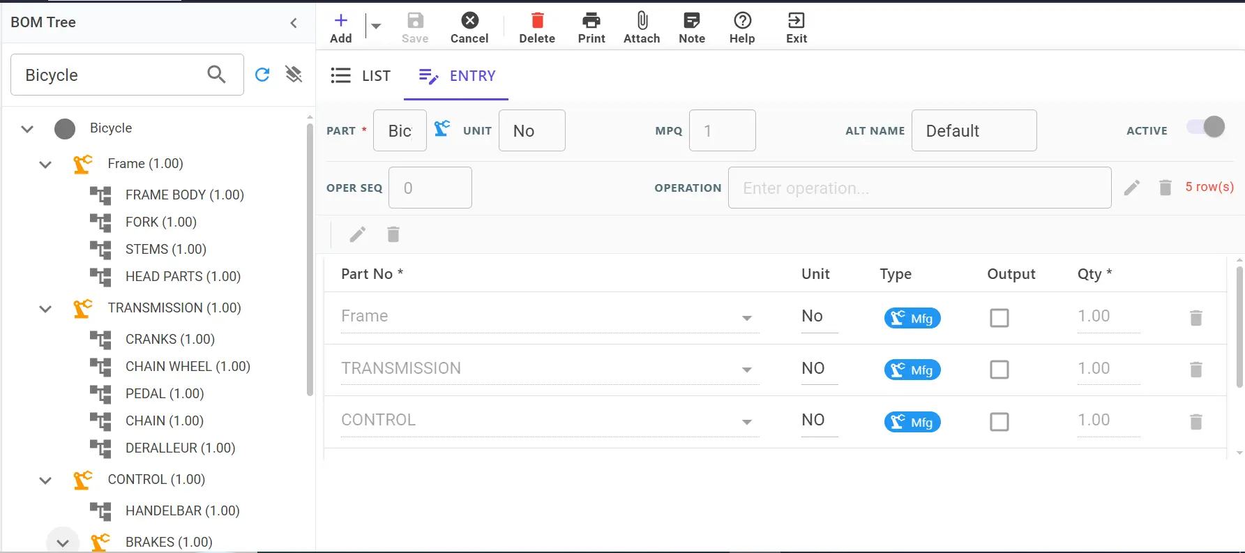Delete the TRANSMISSION row
1245x553 pixels.
point(1196,370)
